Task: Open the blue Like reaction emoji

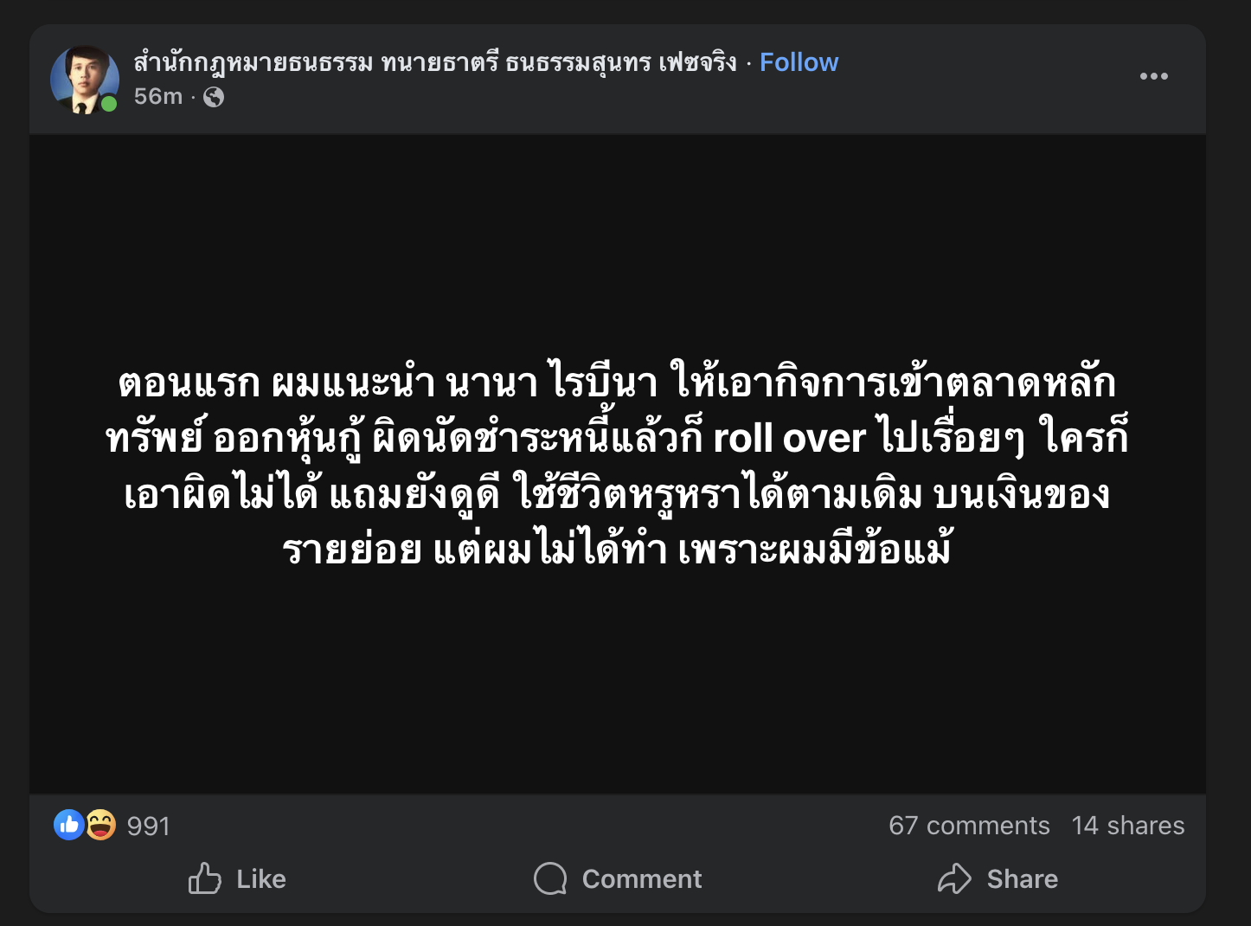Action: coord(68,825)
